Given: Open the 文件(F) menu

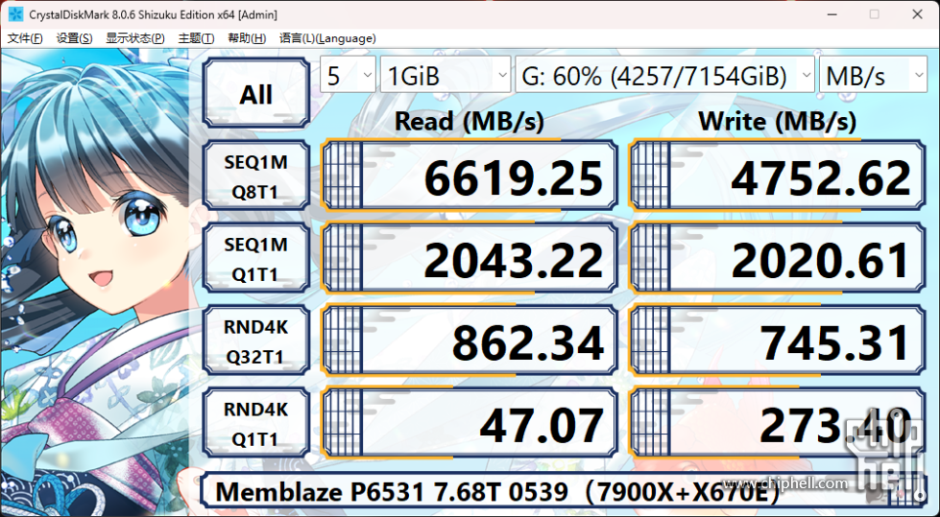Looking at the screenshot, I should click(25, 38).
